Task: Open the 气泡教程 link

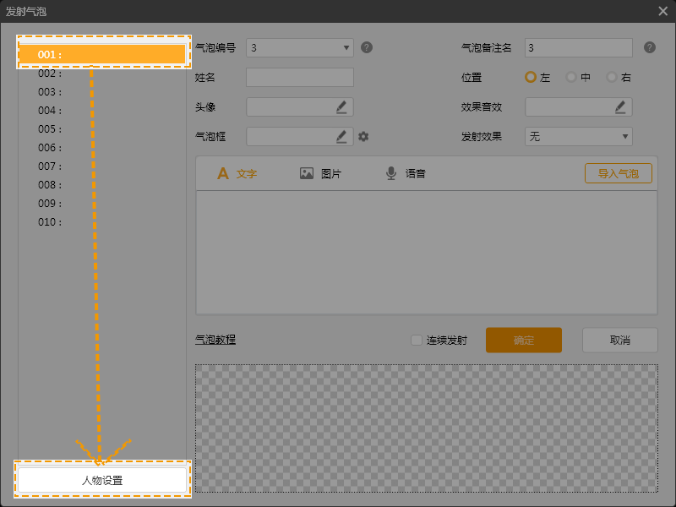Action: click(215, 340)
